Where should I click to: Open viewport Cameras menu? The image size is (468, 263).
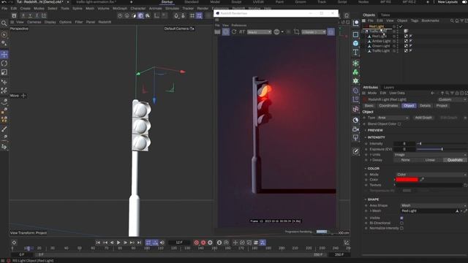click(x=34, y=22)
